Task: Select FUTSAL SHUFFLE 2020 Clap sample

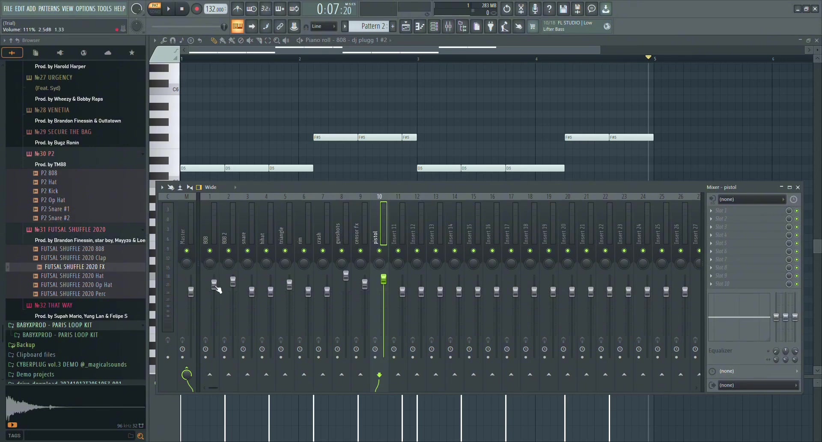Action: click(x=73, y=258)
